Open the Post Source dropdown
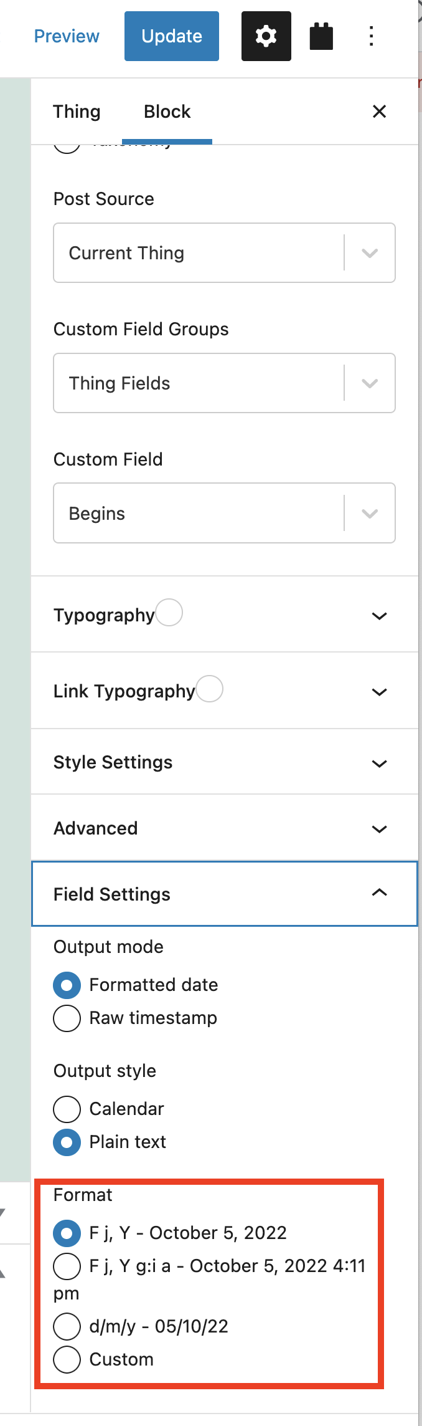This screenshot has height=1426, width=422. [224, 253]
